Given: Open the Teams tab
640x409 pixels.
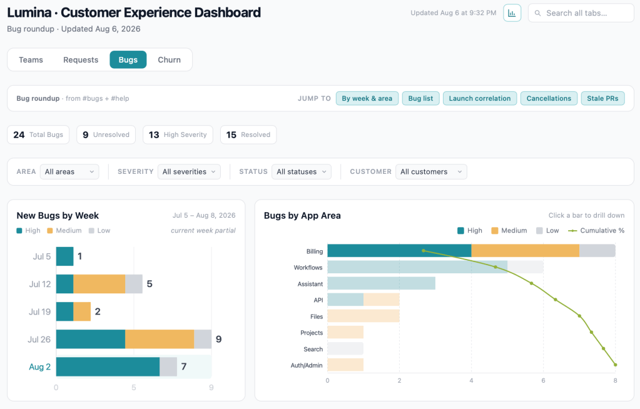Looking at the screenshot, I should (31, 59).
